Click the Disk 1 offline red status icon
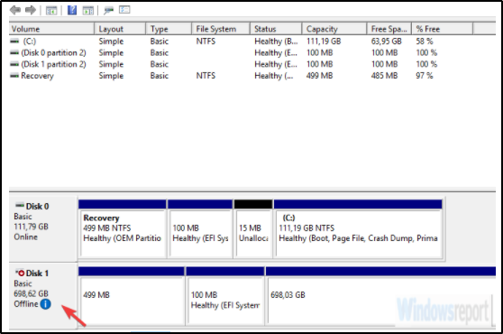 (21, 273)
